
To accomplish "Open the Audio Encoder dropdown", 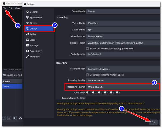I will pos(123,54).
